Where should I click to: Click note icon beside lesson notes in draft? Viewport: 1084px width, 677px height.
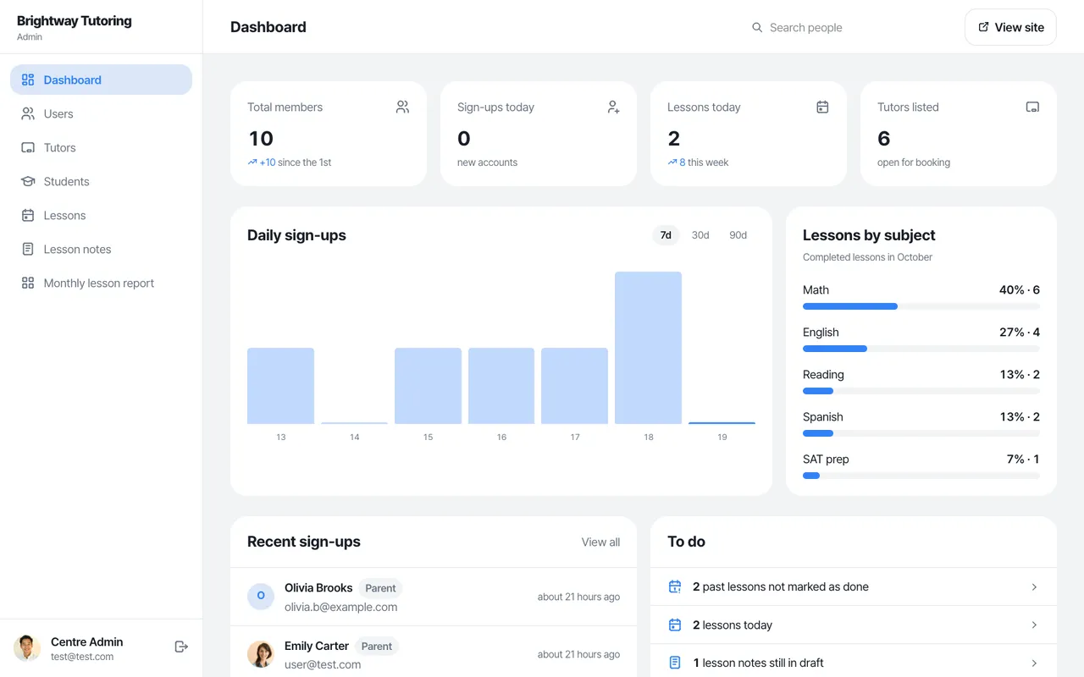pyautogui.click(x=675, y=663)
